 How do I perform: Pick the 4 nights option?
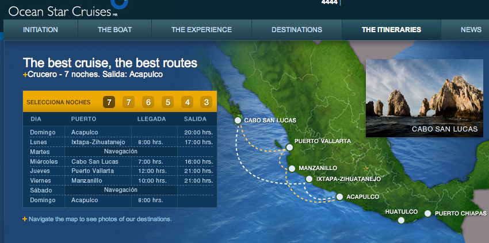pyautogui.click(x=186, y=102)
